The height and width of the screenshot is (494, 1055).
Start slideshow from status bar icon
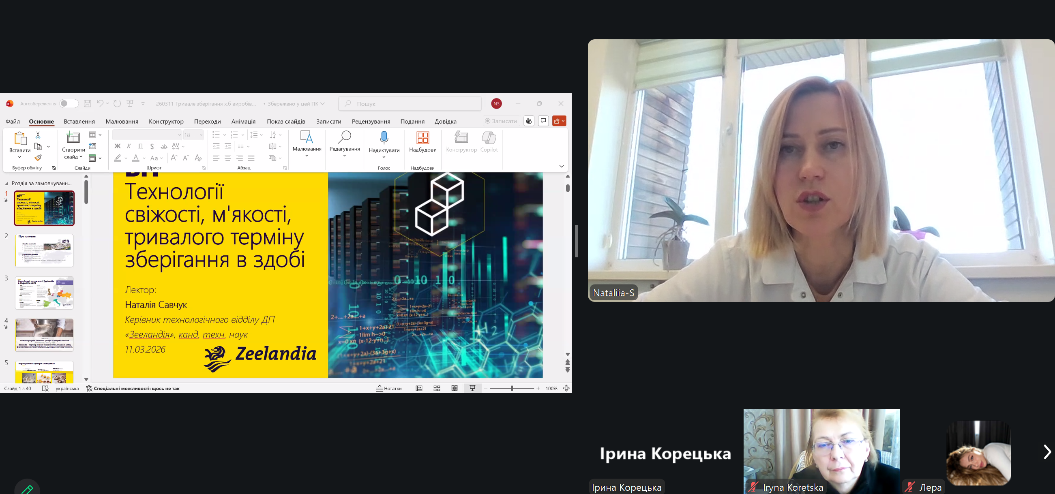[x=472, y=388]
